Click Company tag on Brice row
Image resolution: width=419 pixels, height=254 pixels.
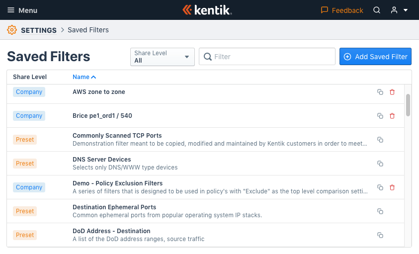[29, 116]
